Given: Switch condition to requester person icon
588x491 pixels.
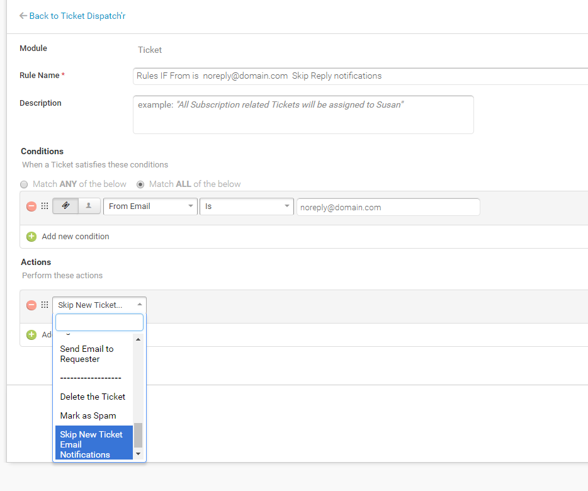Looking at the screenshot, I should coord(89,206).
